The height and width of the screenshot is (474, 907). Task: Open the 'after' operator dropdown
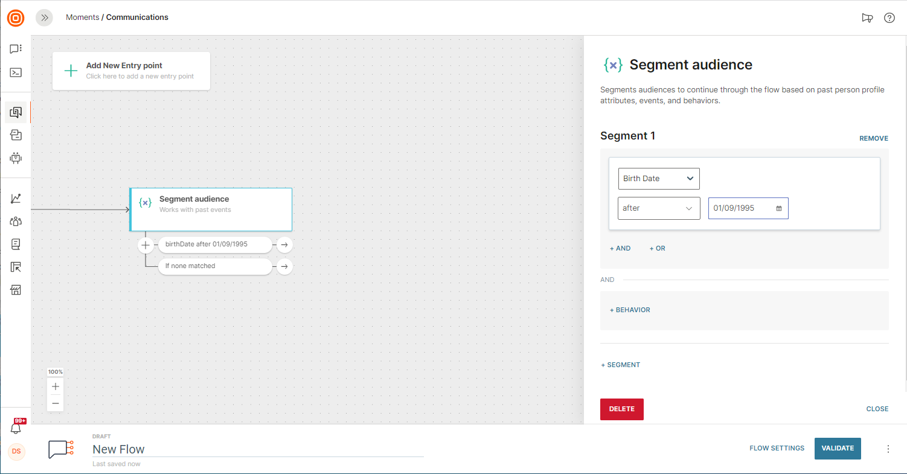[658, 208]
